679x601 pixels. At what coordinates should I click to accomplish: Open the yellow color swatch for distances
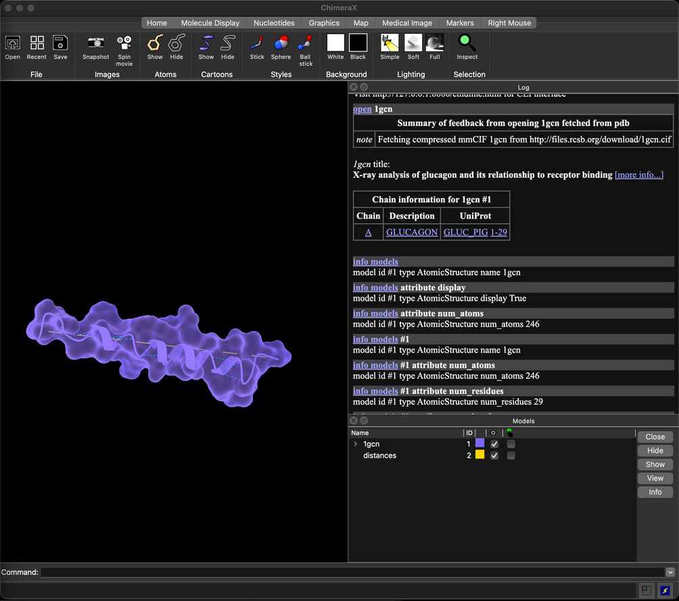point(479,454)
